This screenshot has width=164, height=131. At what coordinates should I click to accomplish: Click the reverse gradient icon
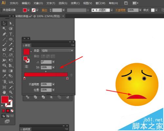coord(27,66)
